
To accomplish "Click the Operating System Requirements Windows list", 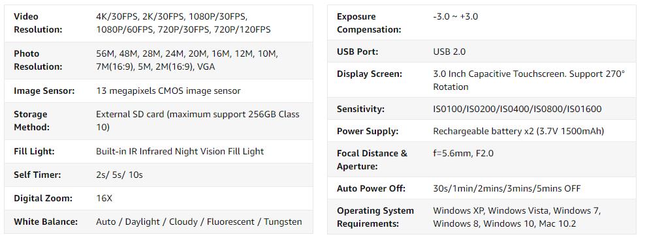I will tap(516, 217).
